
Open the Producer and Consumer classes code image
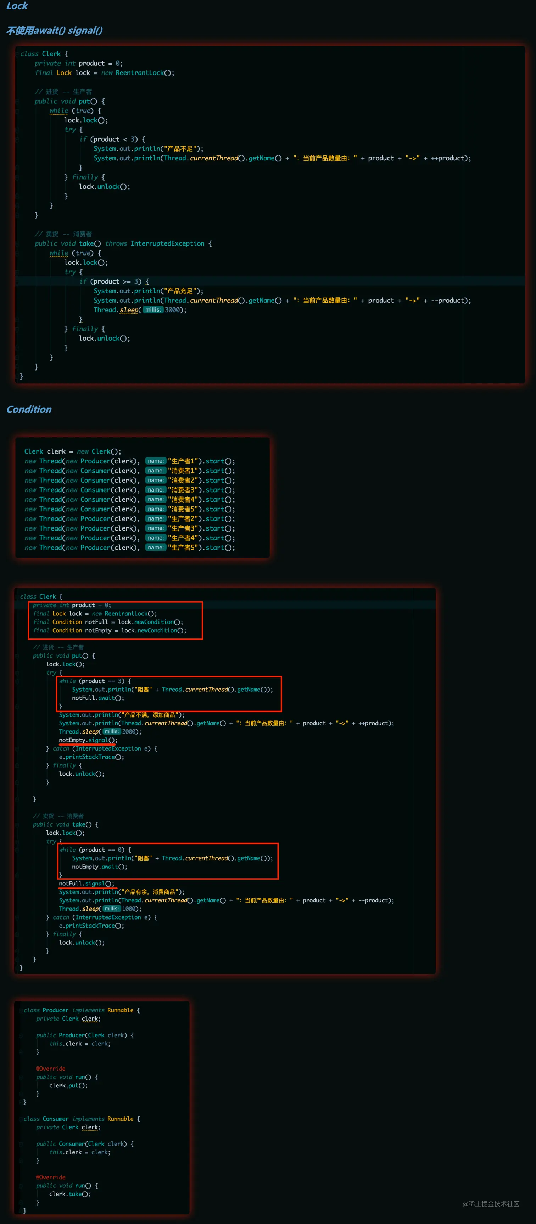tap(102, 1108)
